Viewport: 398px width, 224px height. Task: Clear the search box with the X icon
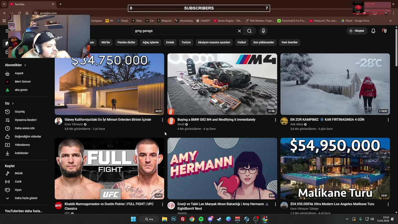tap(239, 31)
